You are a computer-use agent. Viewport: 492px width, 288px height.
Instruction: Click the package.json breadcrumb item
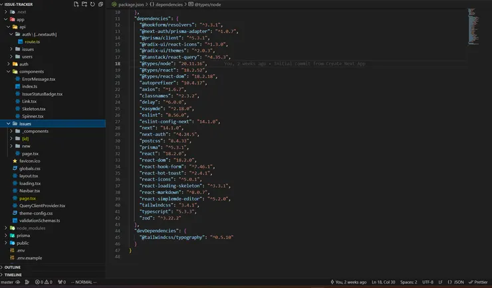pyautogui.click(x=132, y=4)
